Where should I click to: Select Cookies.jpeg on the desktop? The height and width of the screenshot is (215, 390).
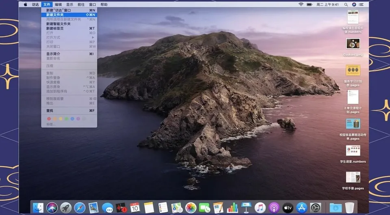(x=353, y=47)
